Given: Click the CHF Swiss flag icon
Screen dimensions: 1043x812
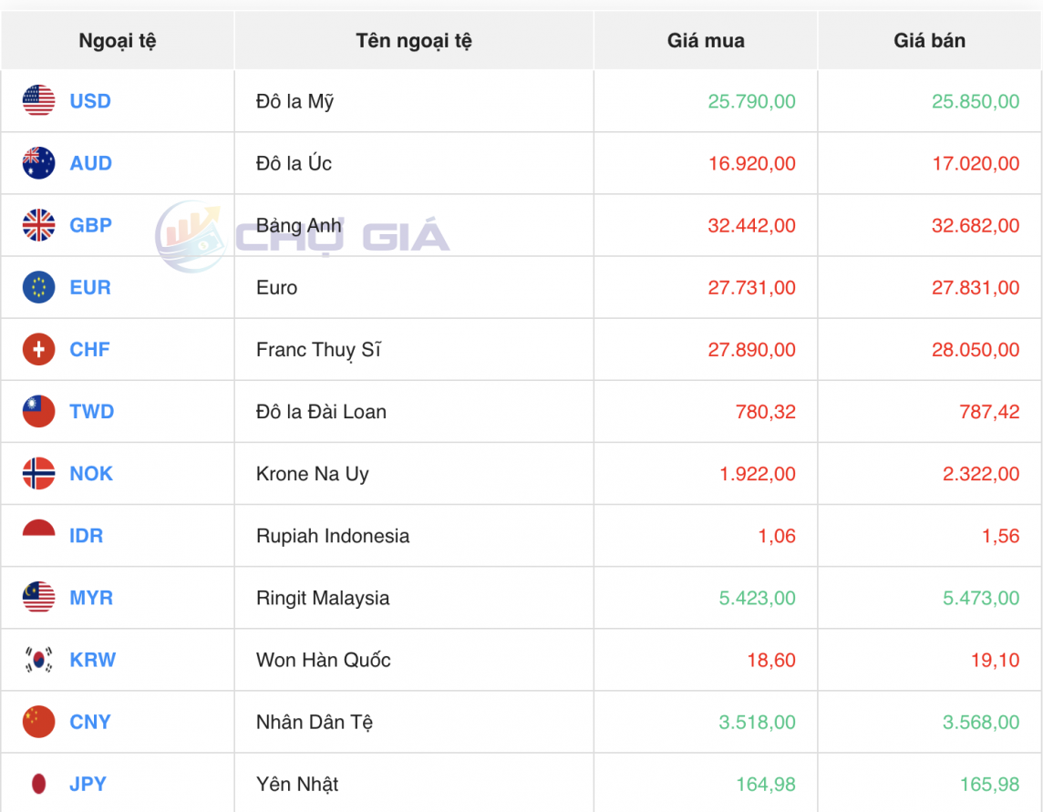Looking at the screenshot, I should point(39,349).
